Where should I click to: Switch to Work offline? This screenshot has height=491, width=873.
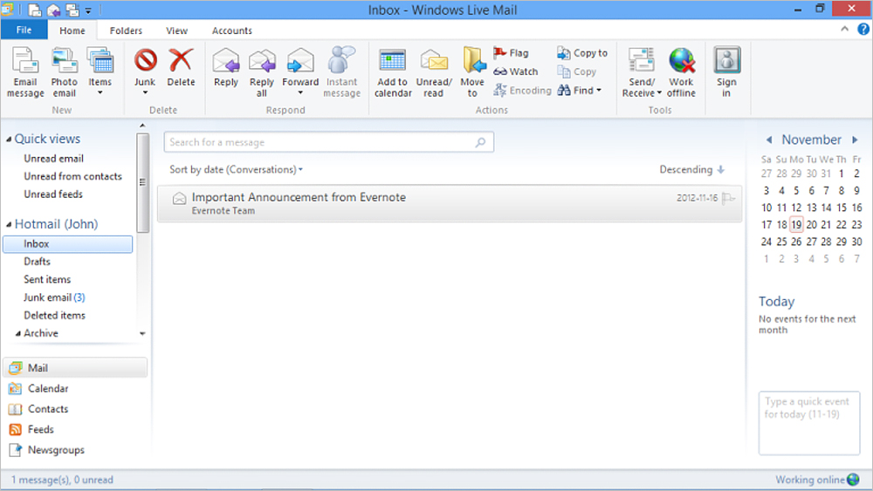682,73
